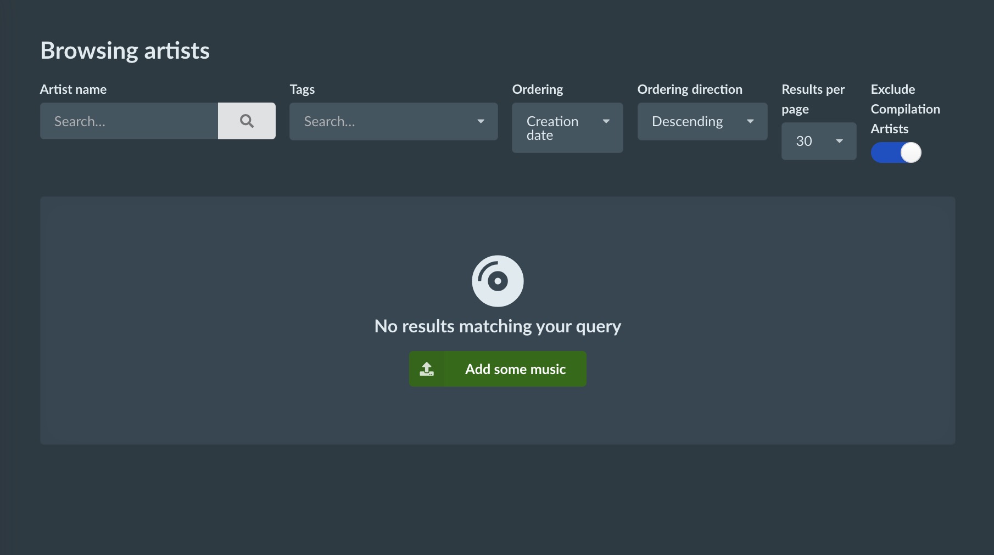Expand the Ordering direction dropdown showing Descending
The image size is (994, 555).
pyautogui.click(x=695, y=121)
